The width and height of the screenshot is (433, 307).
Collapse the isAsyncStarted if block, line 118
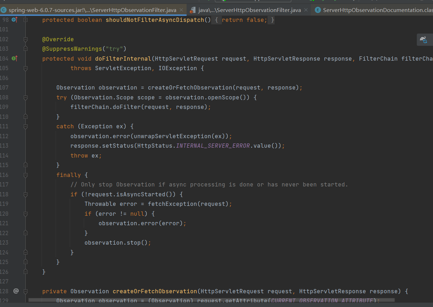point(25,194)
